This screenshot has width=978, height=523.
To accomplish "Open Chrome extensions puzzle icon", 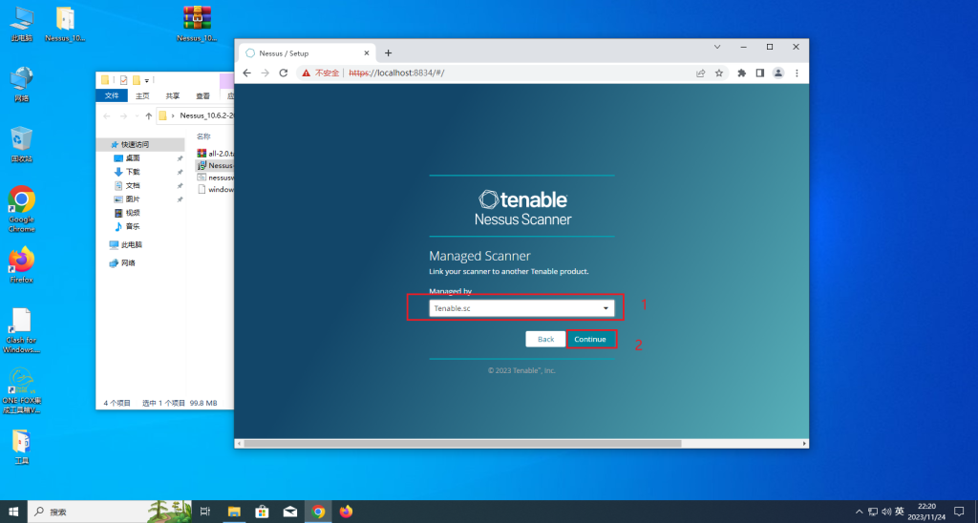I will click(741, 73).
